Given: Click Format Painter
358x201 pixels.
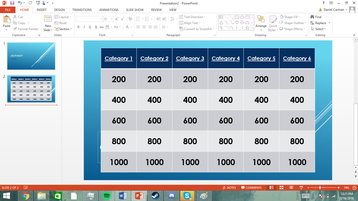Looking at the screenshot, I should (x=26, y=29).
